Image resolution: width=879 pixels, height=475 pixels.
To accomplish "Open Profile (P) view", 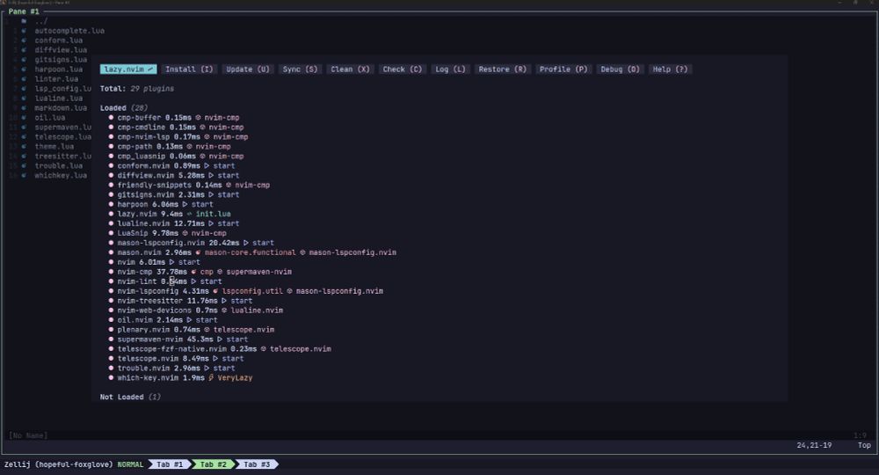I will (563, 69).
